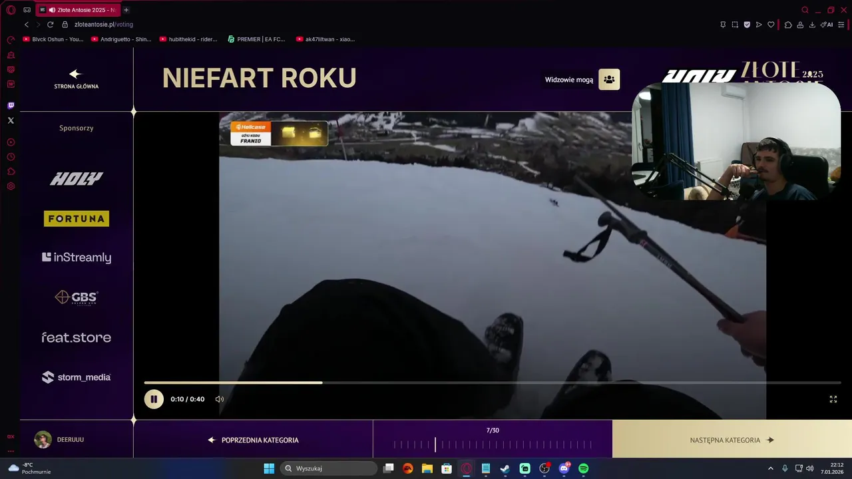Open the inStreamly sponsor logo
852x479 pixels.
(x=77, y=257)
